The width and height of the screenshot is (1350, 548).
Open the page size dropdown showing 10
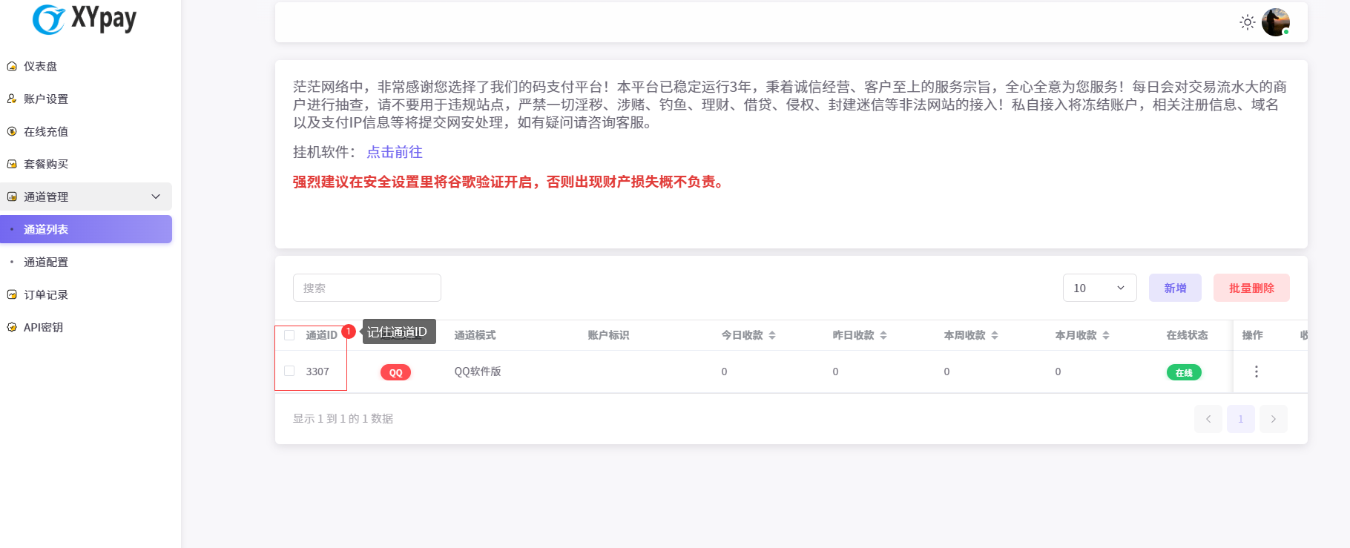point(1099,288)
